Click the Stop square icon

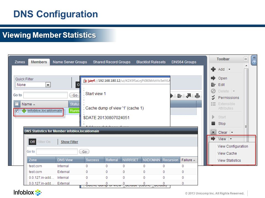pyautogui.click(x=213, y=123)
